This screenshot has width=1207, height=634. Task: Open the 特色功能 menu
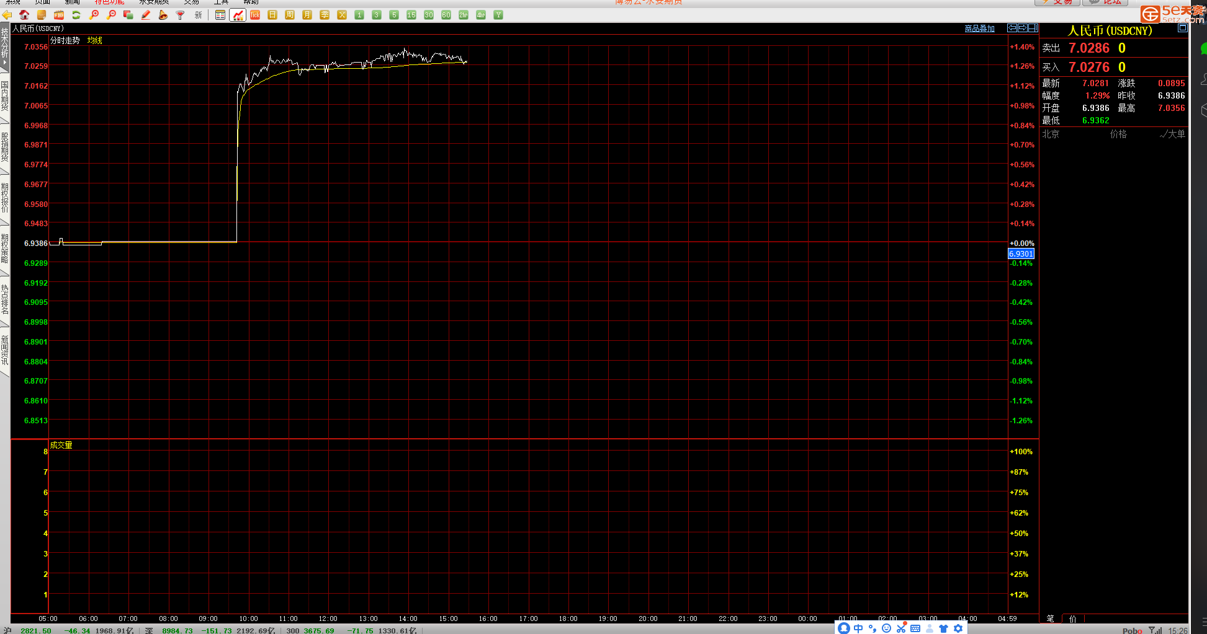click(109, 2)
